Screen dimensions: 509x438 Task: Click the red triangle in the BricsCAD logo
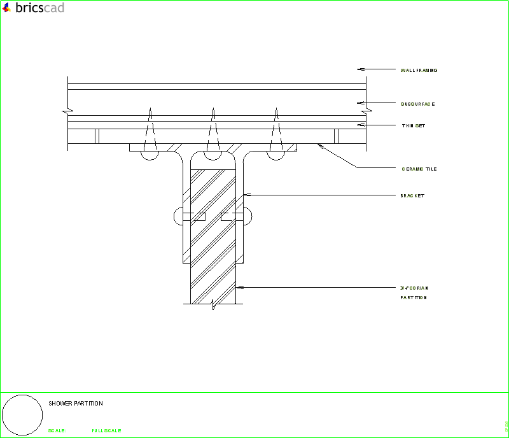pyautogui.click(x=4, y=10)
